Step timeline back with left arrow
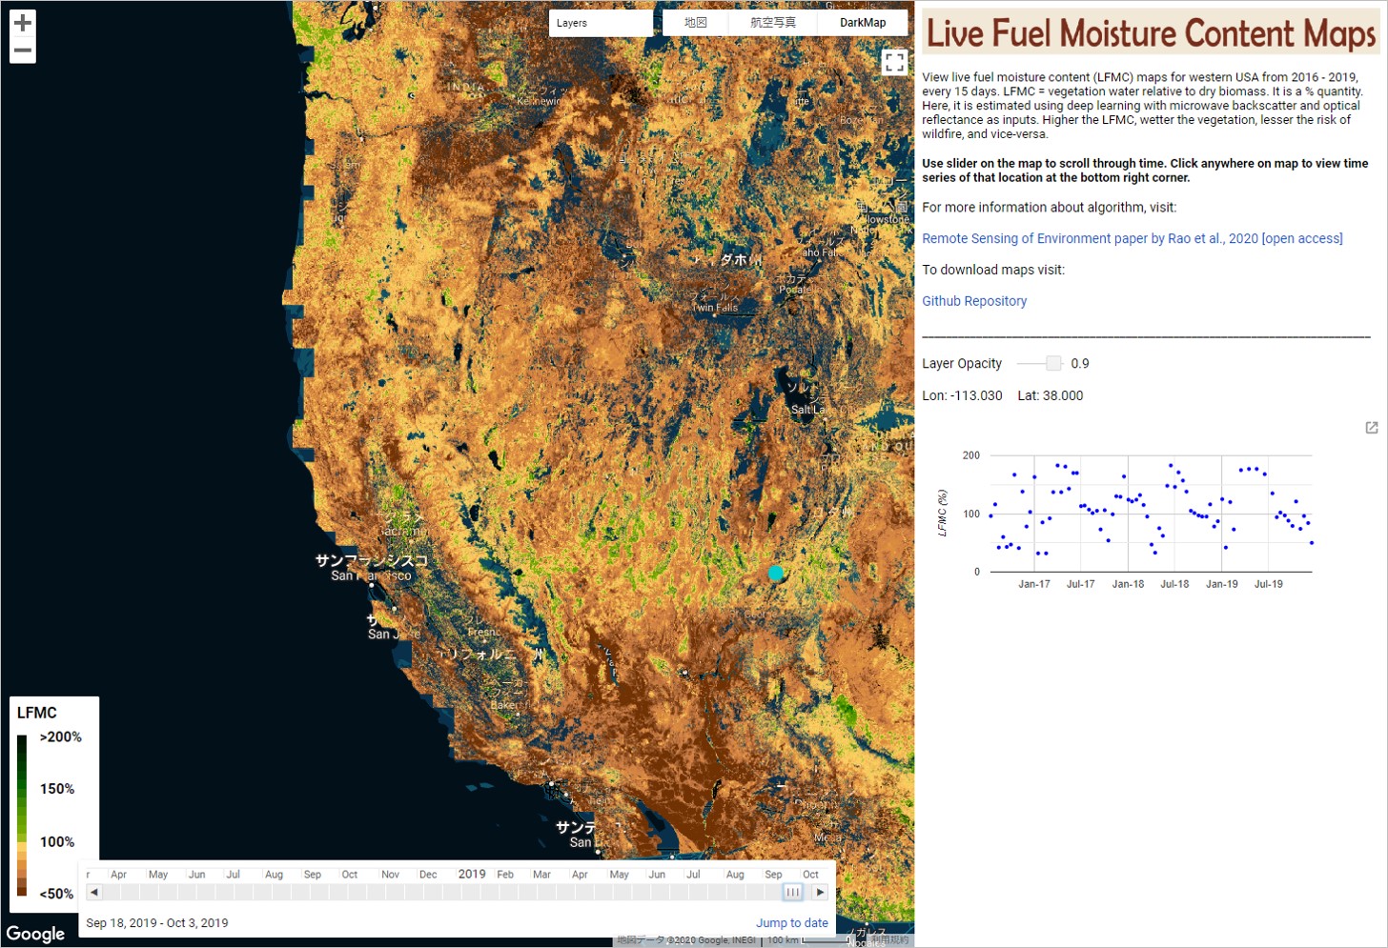This screenshot has height=948, width=1388. pyautogui.click(x=94, y=893)
